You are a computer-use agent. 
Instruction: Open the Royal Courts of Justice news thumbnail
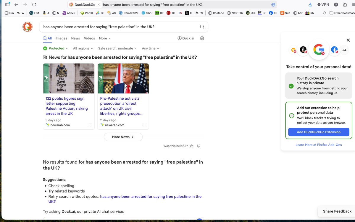coord(69,78)
